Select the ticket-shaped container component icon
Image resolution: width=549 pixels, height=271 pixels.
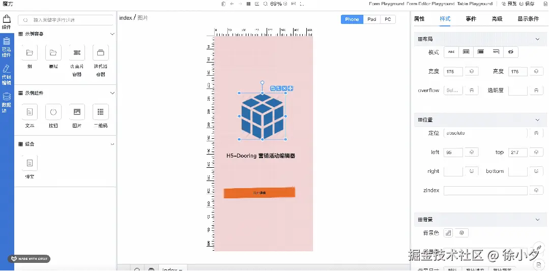point(77,53)
